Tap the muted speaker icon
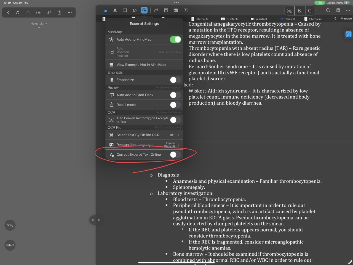353x265 pixels. tap(289, 11)
